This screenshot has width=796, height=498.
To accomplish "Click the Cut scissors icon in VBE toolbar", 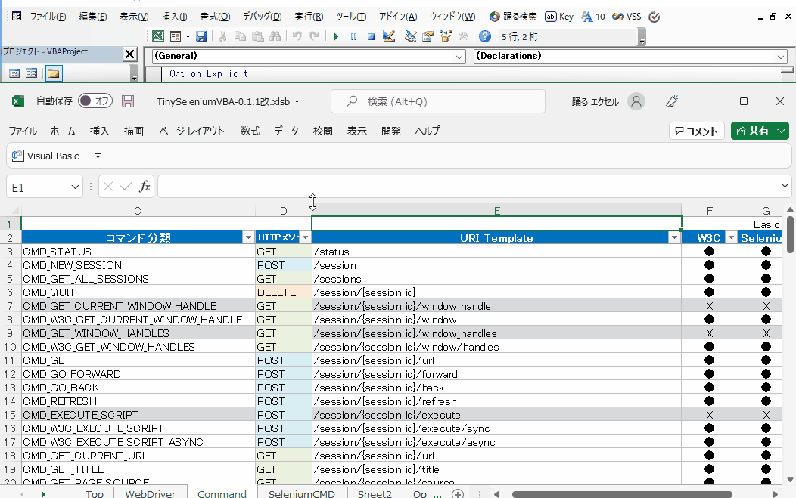I will 222,36.
